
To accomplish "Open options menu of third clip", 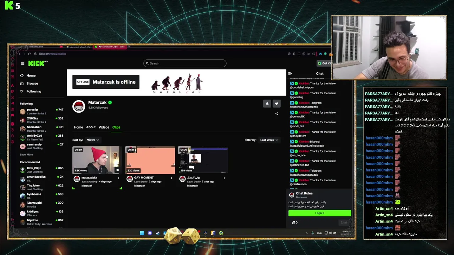I will 224,178.
